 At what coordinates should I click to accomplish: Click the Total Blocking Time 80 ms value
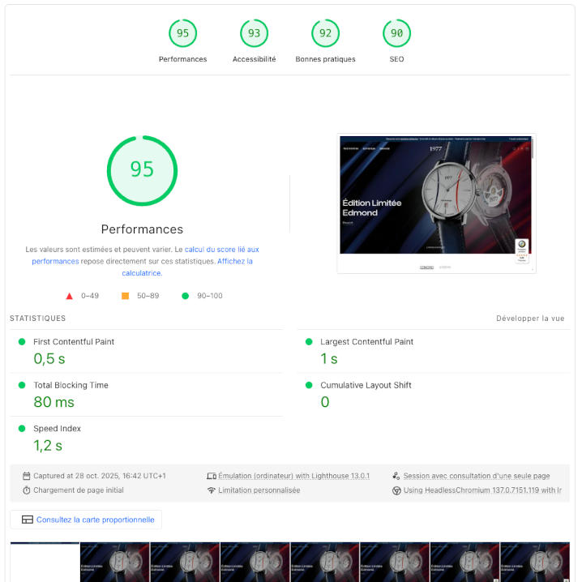pos(53,402)
